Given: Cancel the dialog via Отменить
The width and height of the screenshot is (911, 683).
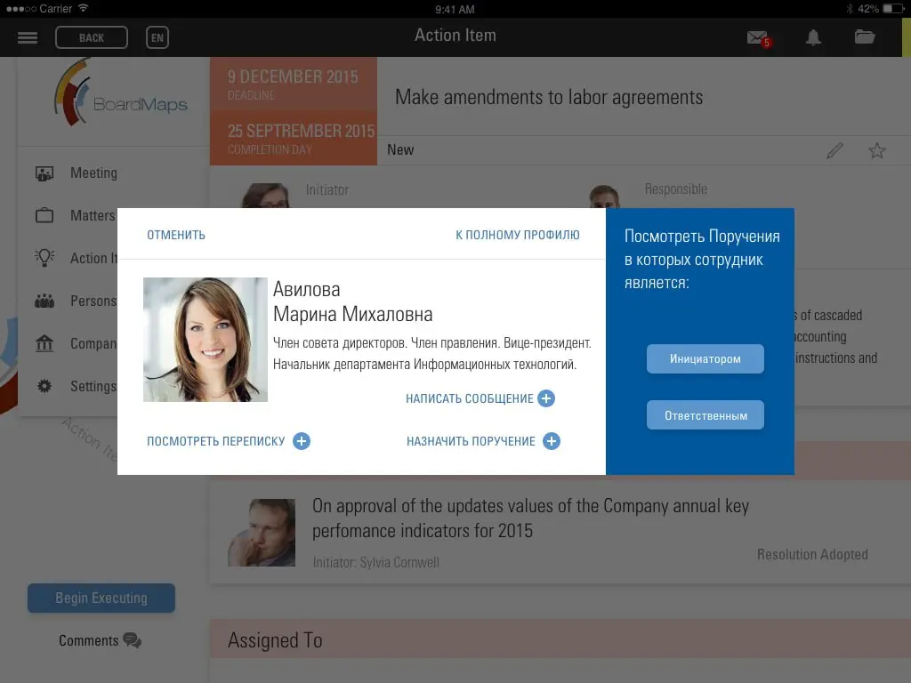Looking at the screenshot, I should [x=176, y=235].
